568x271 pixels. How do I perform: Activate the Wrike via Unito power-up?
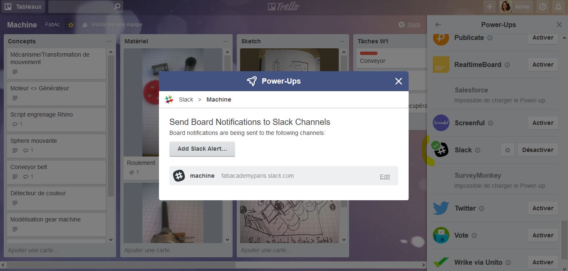click(543, 262)
